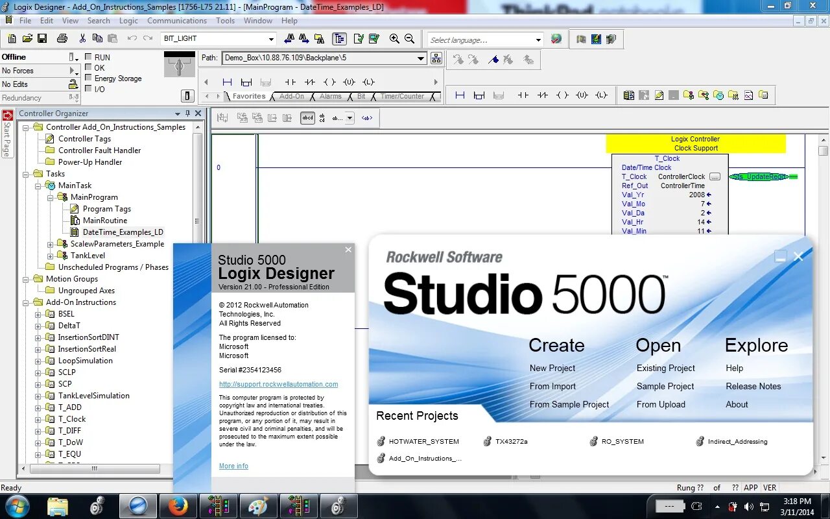Pin the Controller Organizer panel

coord(187,114)
